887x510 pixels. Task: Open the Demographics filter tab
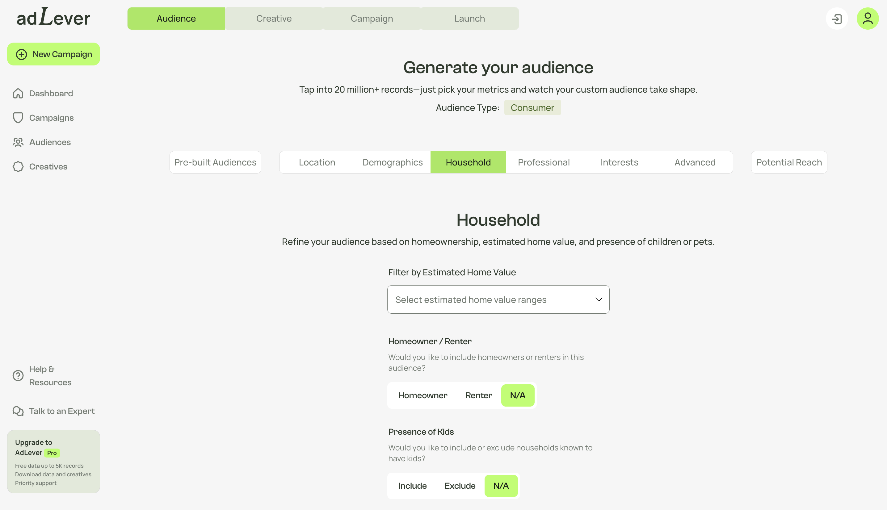click(x=392, y=162)
